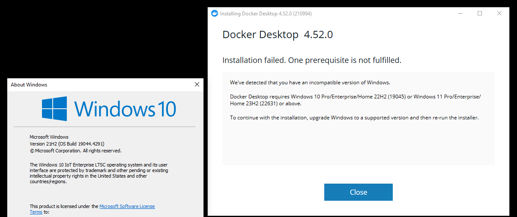The image size is (517, 217).
Task: Minimize the Docker Desktop installer window
Action: (460, 13)
